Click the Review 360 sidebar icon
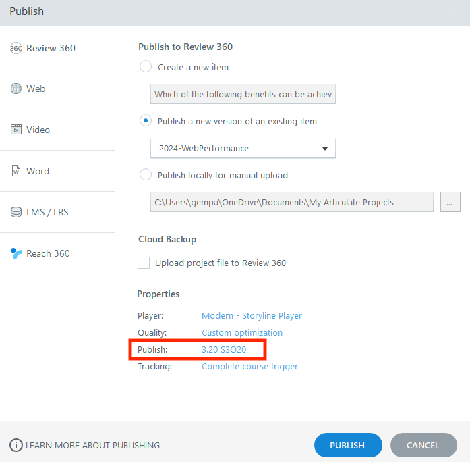The image size is (470, 462). click(x=16, y=48)
